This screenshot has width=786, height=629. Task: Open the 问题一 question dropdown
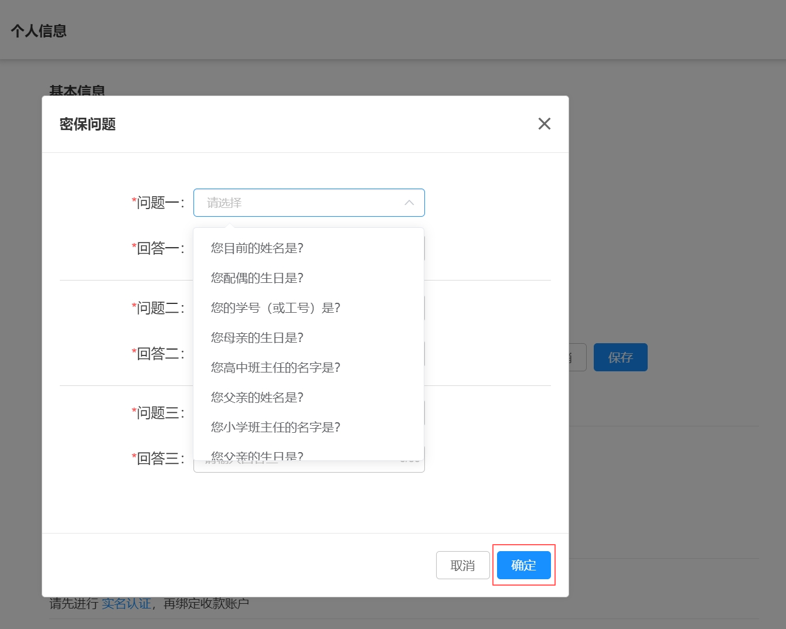point(309,203)
